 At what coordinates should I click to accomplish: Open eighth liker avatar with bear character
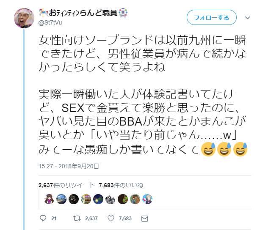click(135, 199)
